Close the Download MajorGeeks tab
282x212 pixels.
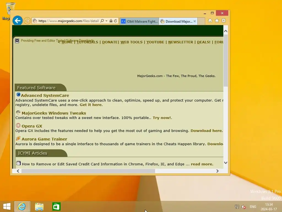(x=195, y=21)
